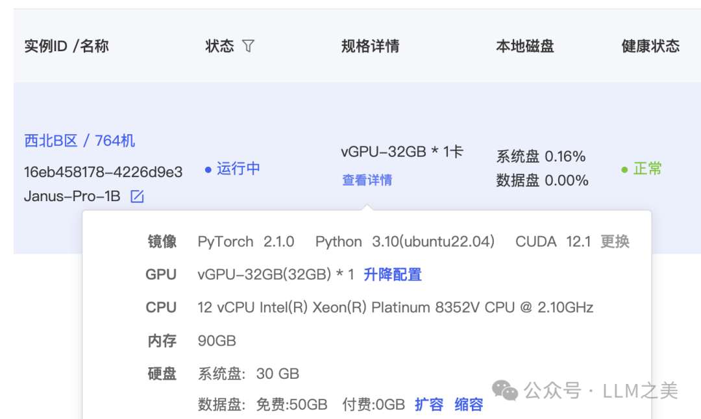Click the Janus-Pro-1B instance name

[72, 197]
